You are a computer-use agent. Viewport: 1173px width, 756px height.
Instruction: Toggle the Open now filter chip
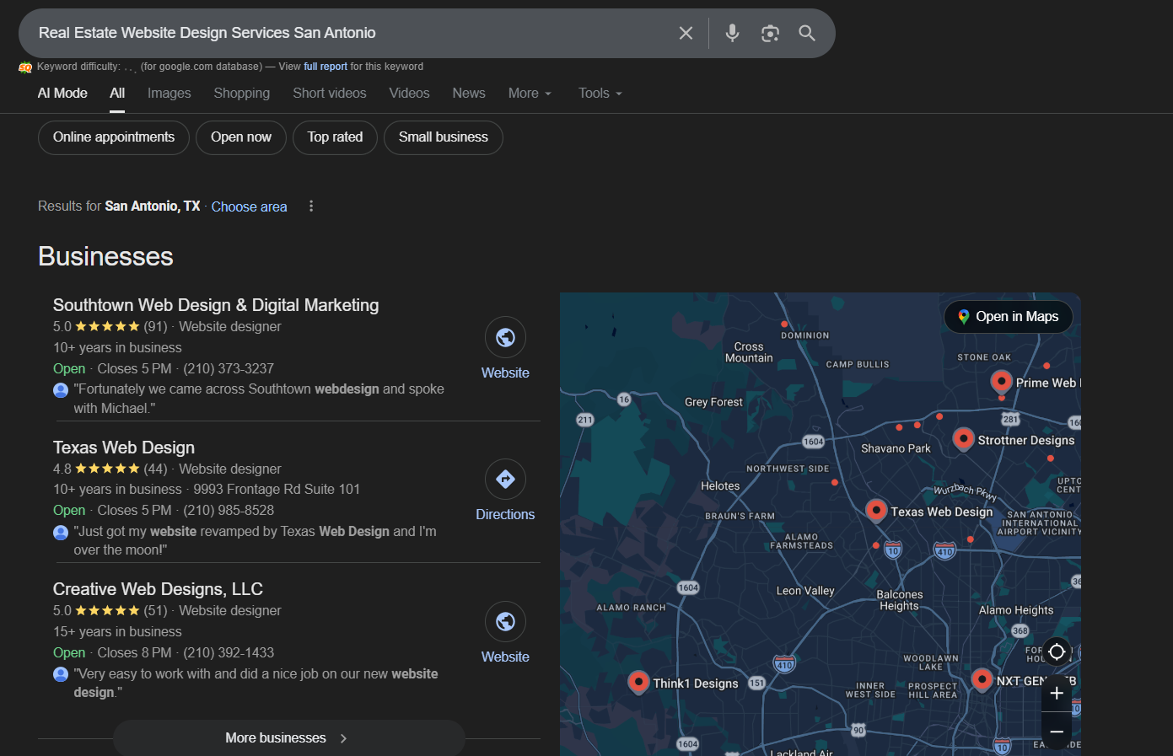(241, 137)
